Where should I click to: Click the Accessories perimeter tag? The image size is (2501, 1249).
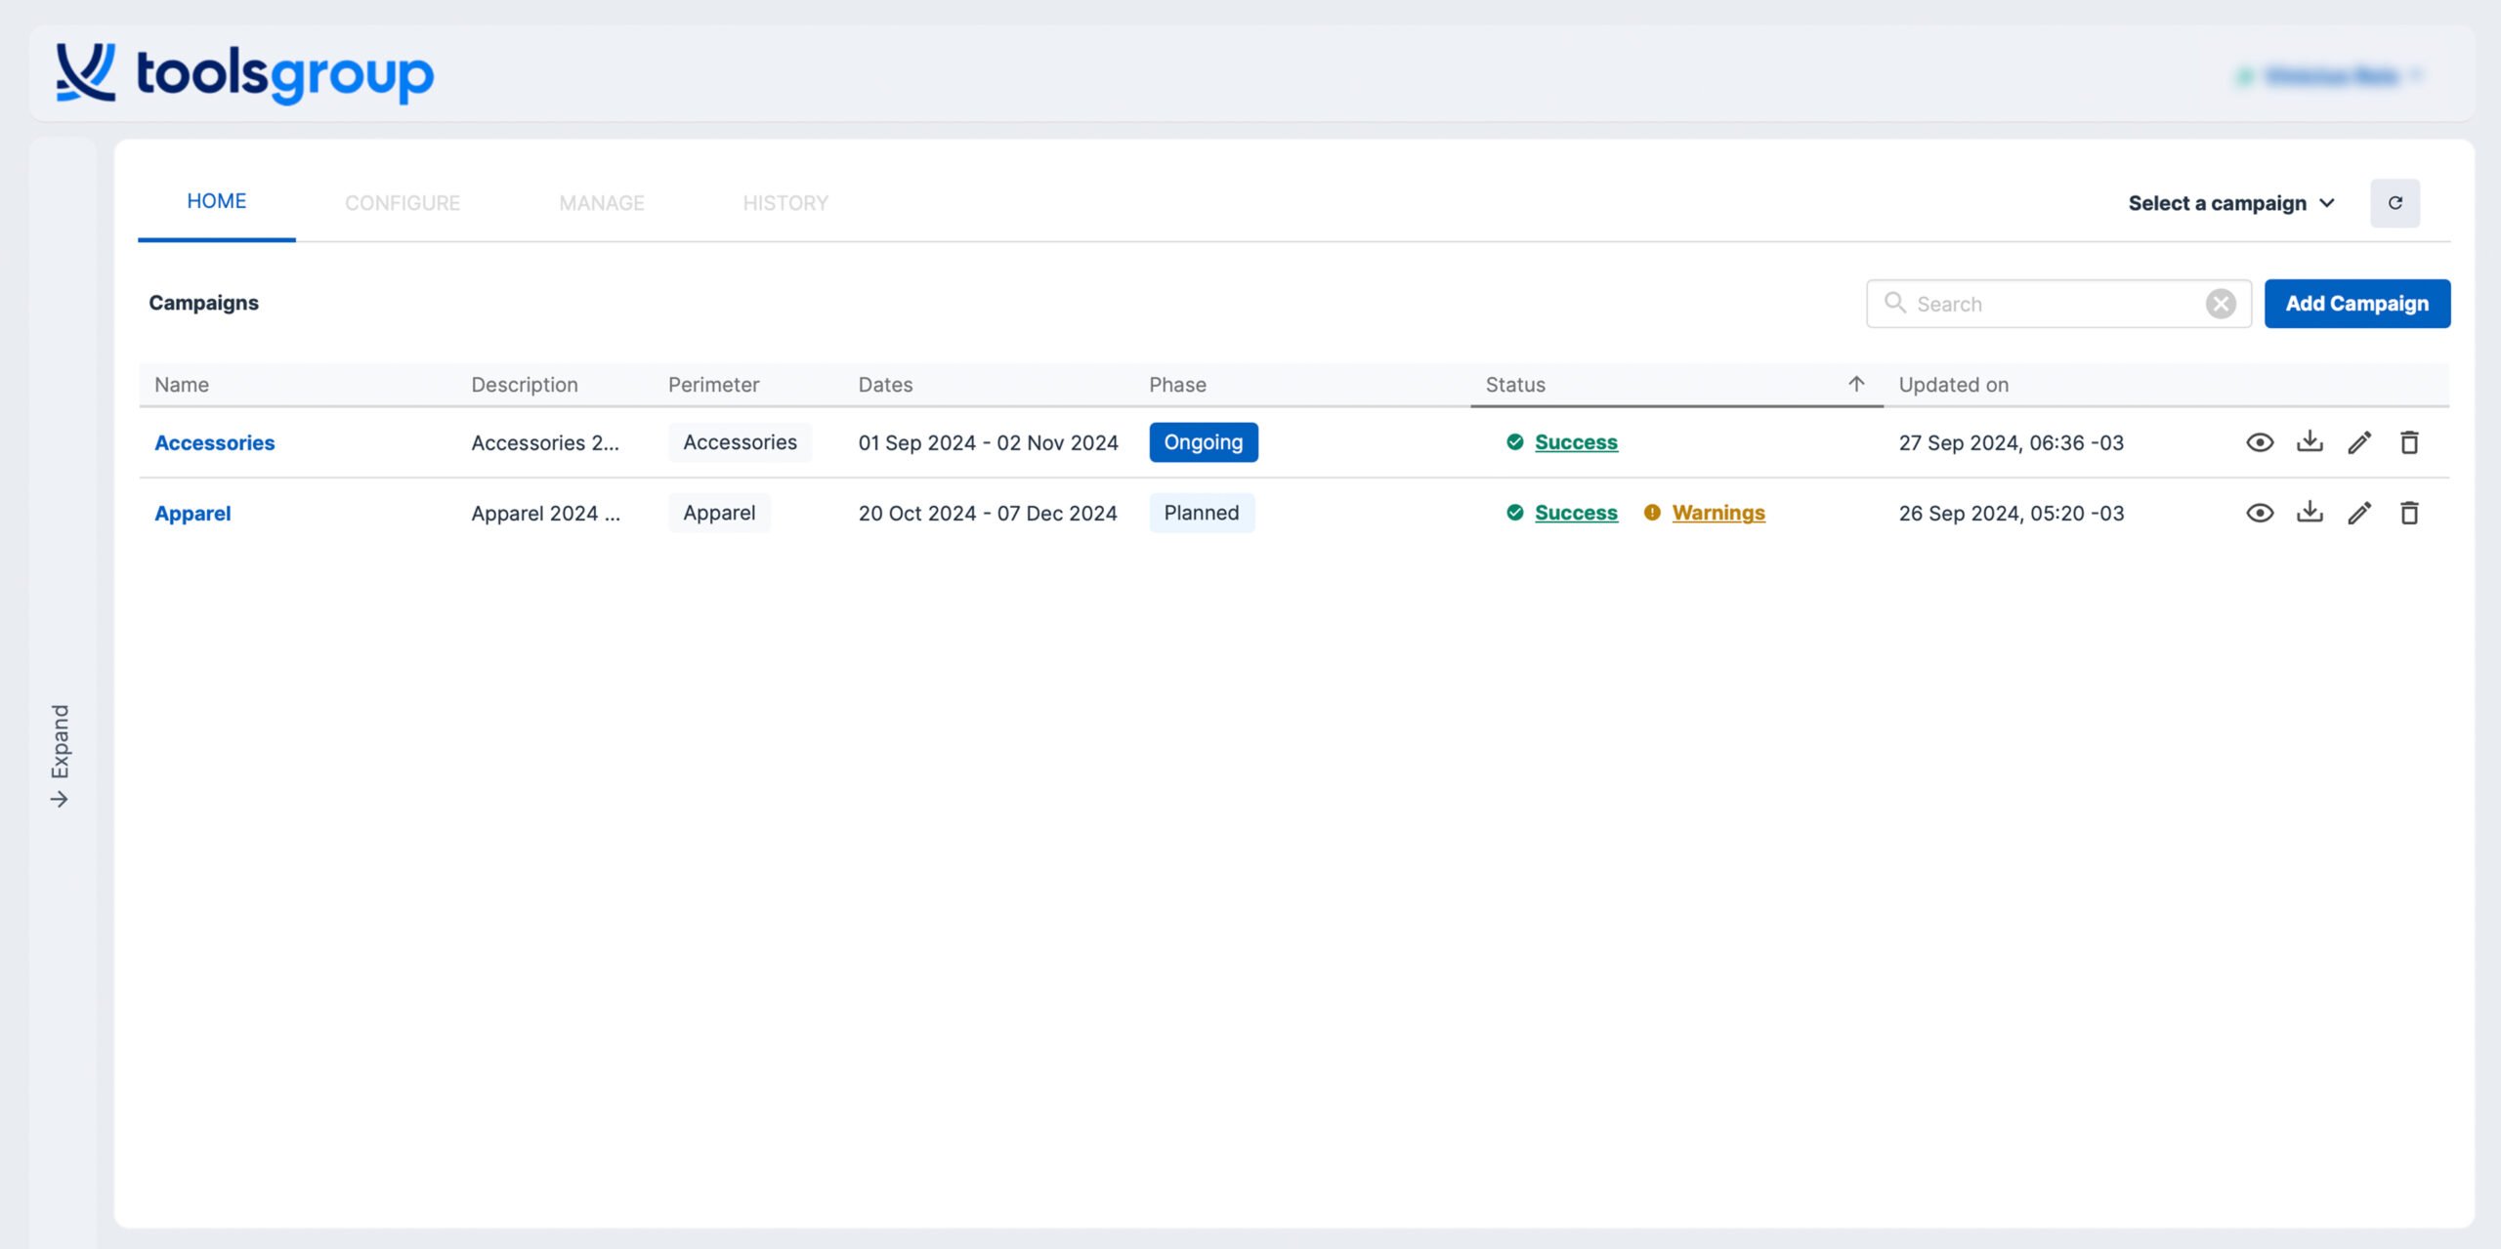coord(740,442)
